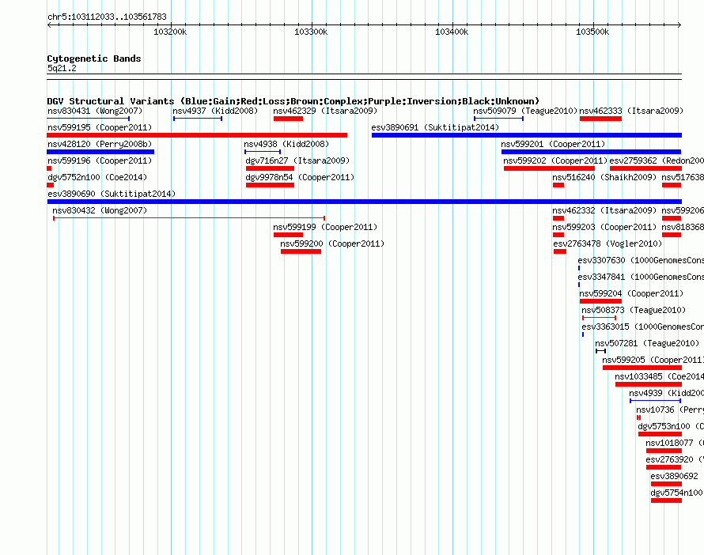
Task: Click esv2763920 variant label
Action: (x=675, y=459)
